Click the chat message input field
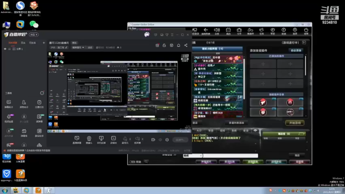The image size is (345, 194). pos(230,156)
